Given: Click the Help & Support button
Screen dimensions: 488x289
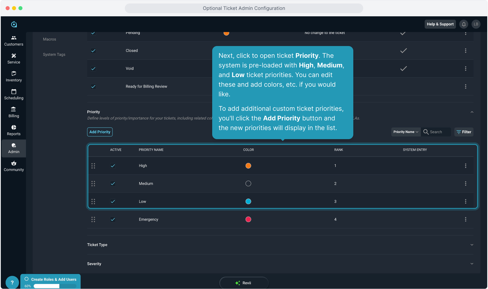Looking at the screenshot, I should click(x=440, y=24).
